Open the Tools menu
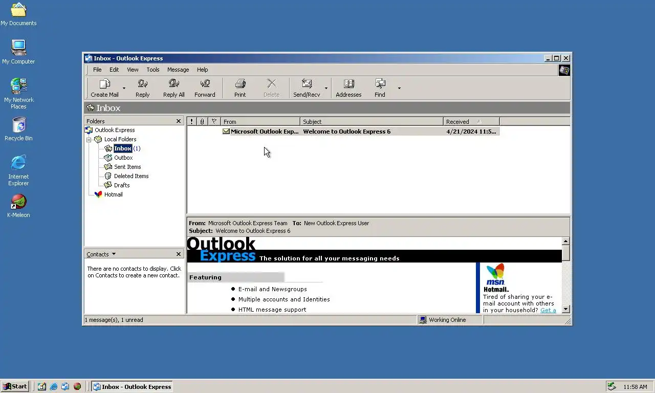 [x=153, y=70]
